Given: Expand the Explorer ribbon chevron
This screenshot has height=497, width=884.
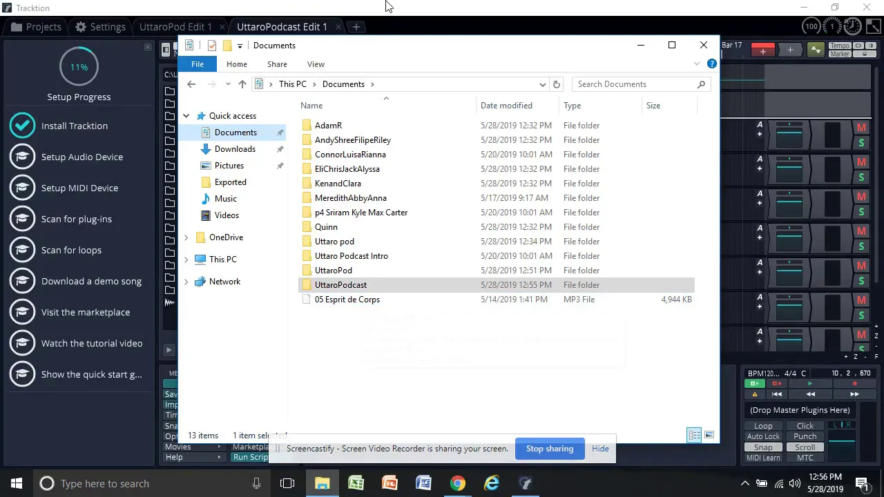Looking at the screenshot, I should pyautogui.click(x=697, y=64).
